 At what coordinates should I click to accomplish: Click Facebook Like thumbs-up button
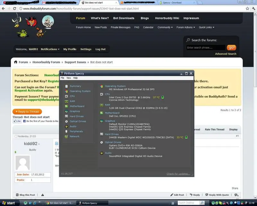pos(17,121)
